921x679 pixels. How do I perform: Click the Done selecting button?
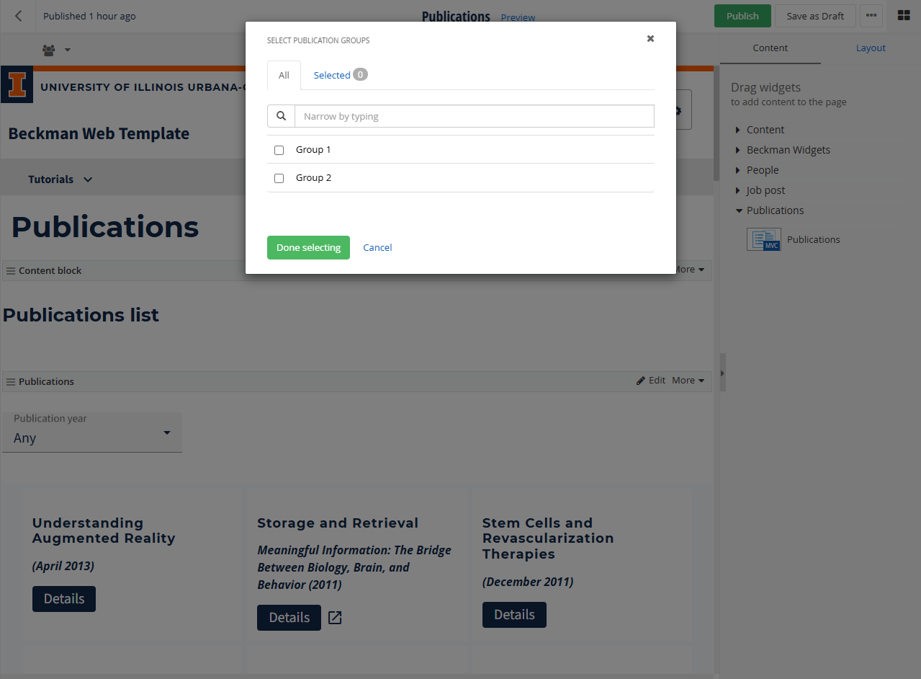click(x=308, y=247)
